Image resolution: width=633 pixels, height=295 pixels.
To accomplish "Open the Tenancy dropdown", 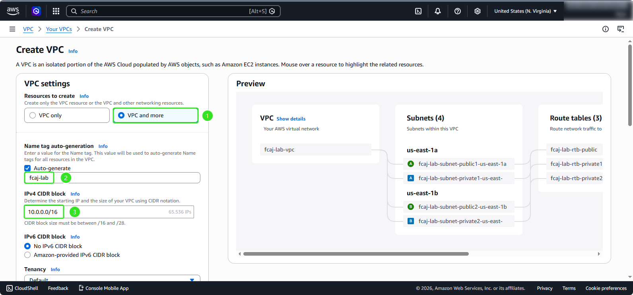I will (x=112, y=278).
